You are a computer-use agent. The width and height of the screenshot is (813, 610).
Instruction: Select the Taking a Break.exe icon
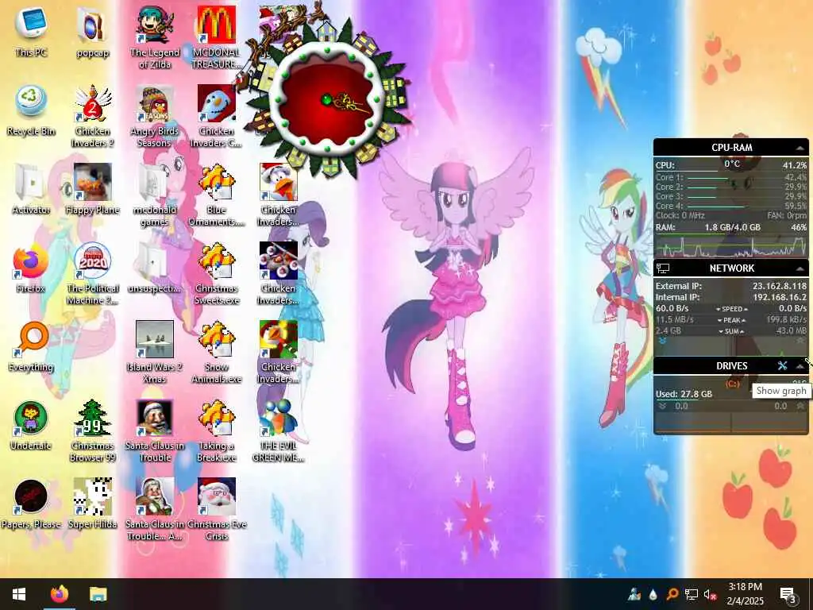[x=216, y=431]
